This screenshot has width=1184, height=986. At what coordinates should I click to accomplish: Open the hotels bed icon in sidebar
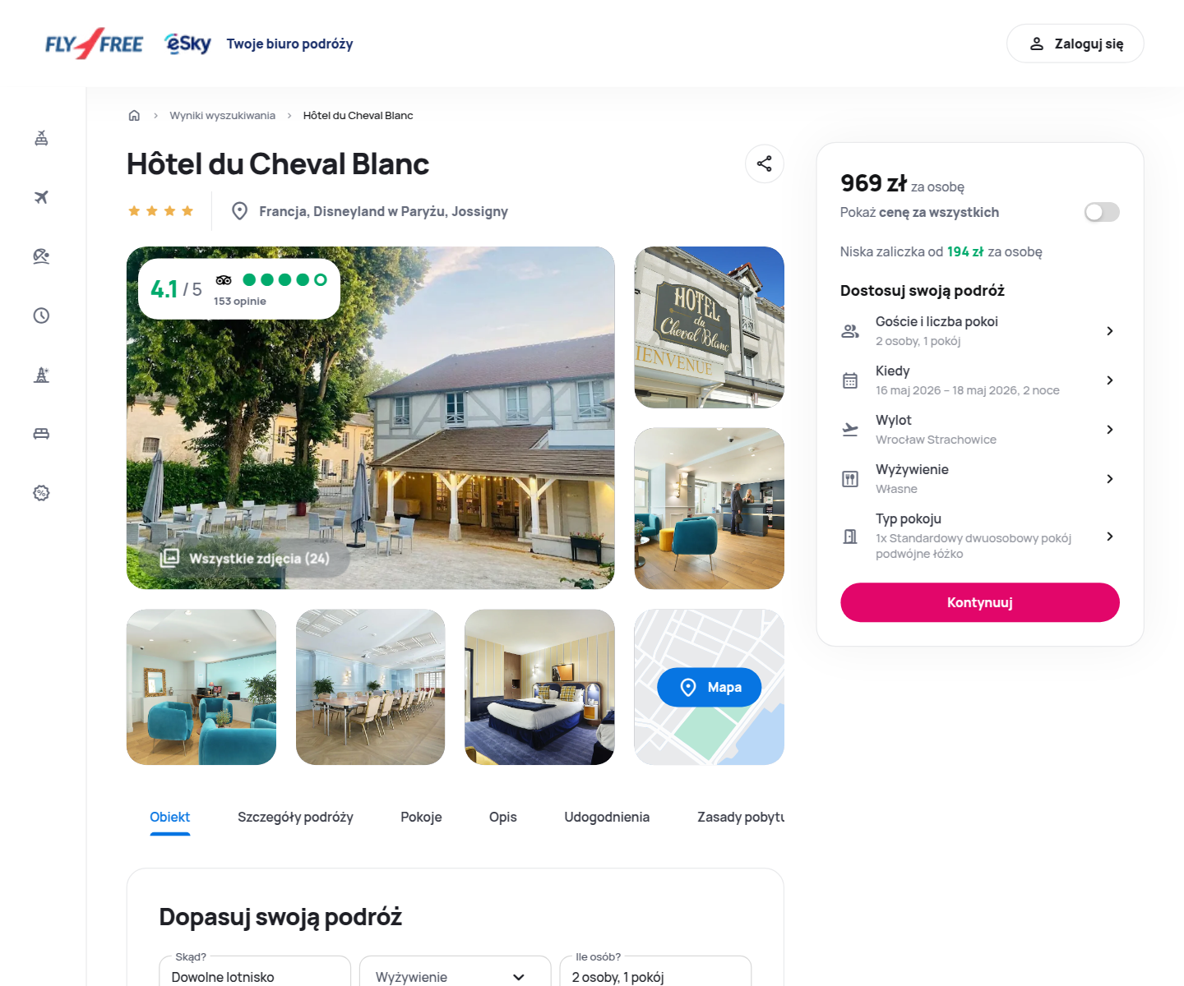pyautogui.click(x=41, y=434)
